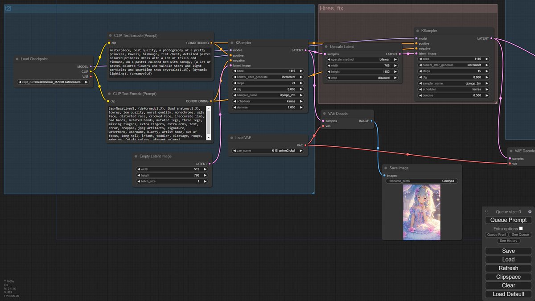The image size is (535, 301).
Task: Decrease batch_size with the left arrow in Empty Latent Image
Action: [139, 181]
